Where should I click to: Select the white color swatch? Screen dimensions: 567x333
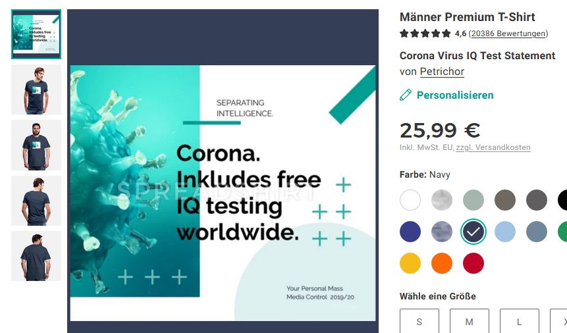click(x=410, y=200)
